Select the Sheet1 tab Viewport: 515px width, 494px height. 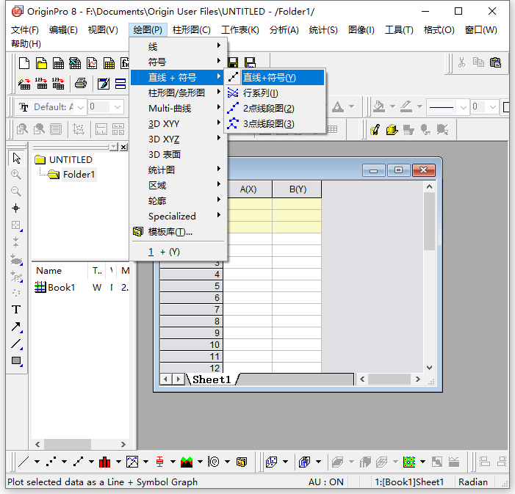tap(212, 379)
